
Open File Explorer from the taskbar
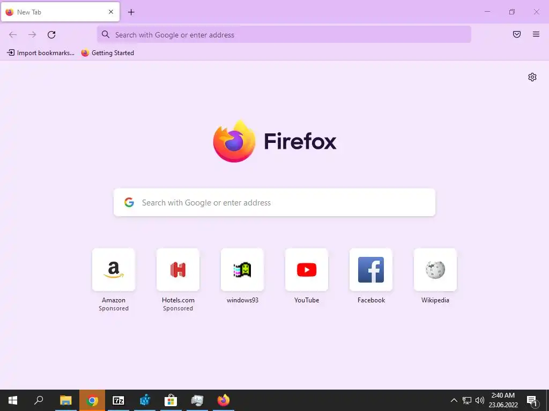65,400
